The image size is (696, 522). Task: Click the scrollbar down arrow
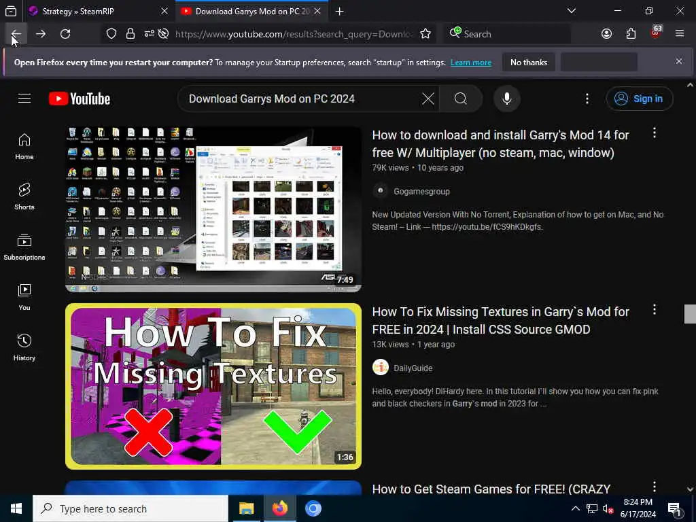[690, 489]
